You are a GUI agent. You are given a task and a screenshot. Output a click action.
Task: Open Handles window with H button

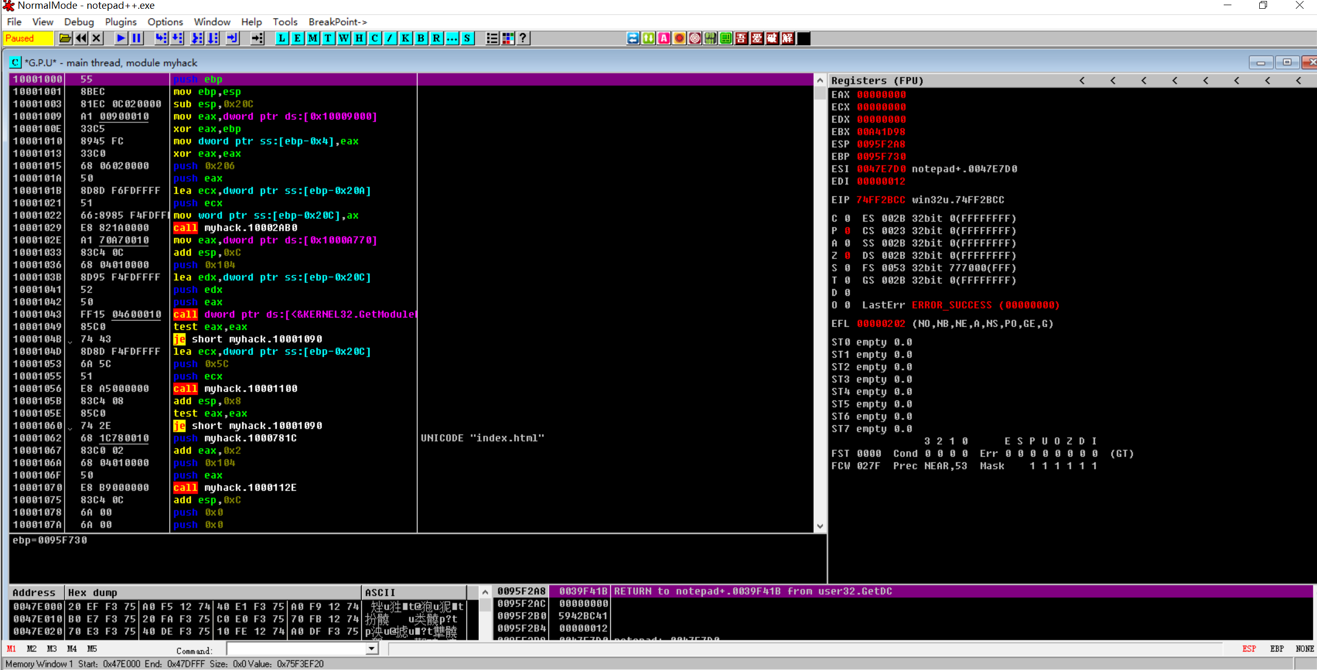click(359, 38)
